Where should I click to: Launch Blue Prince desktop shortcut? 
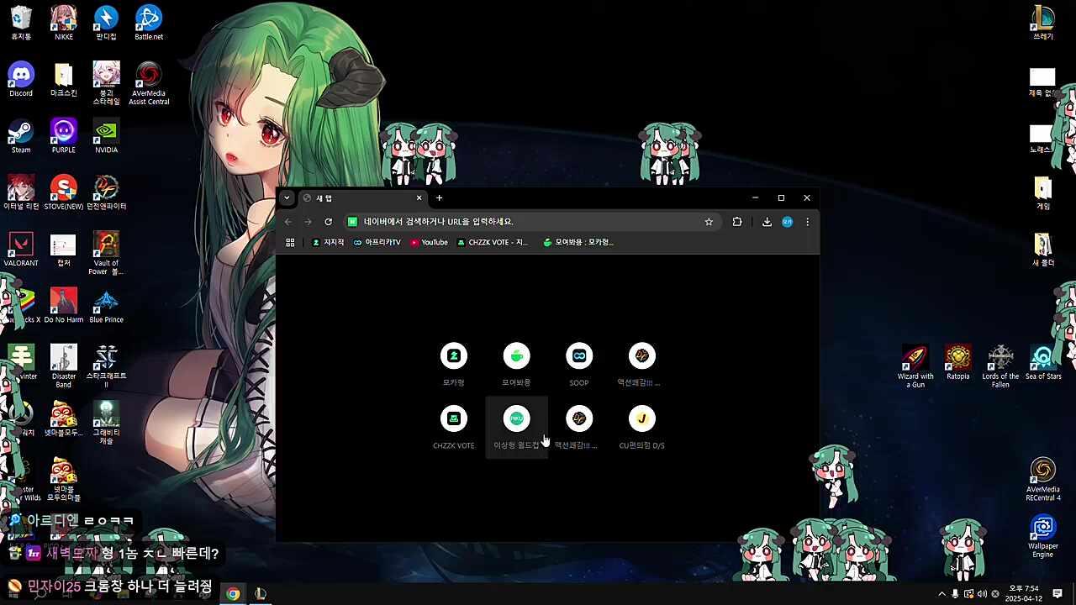(x=106, y=306)
